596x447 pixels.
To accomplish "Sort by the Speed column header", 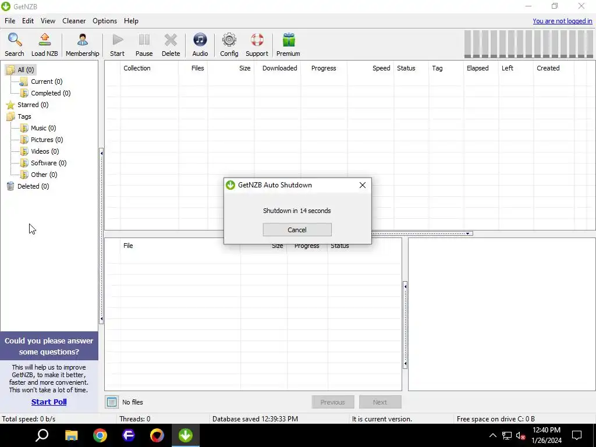I will point(371,69).
